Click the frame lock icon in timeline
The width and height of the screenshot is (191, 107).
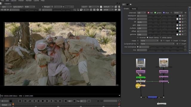(x=11, y=101)
